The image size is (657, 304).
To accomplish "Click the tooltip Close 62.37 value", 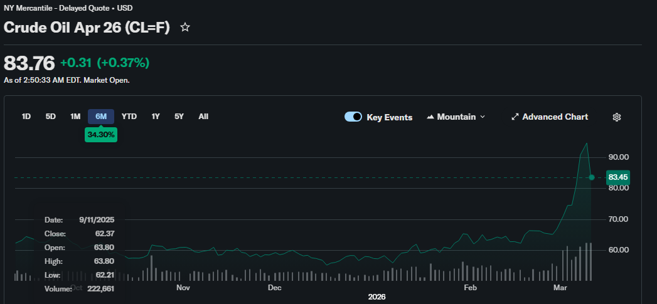I will (104, 234).
